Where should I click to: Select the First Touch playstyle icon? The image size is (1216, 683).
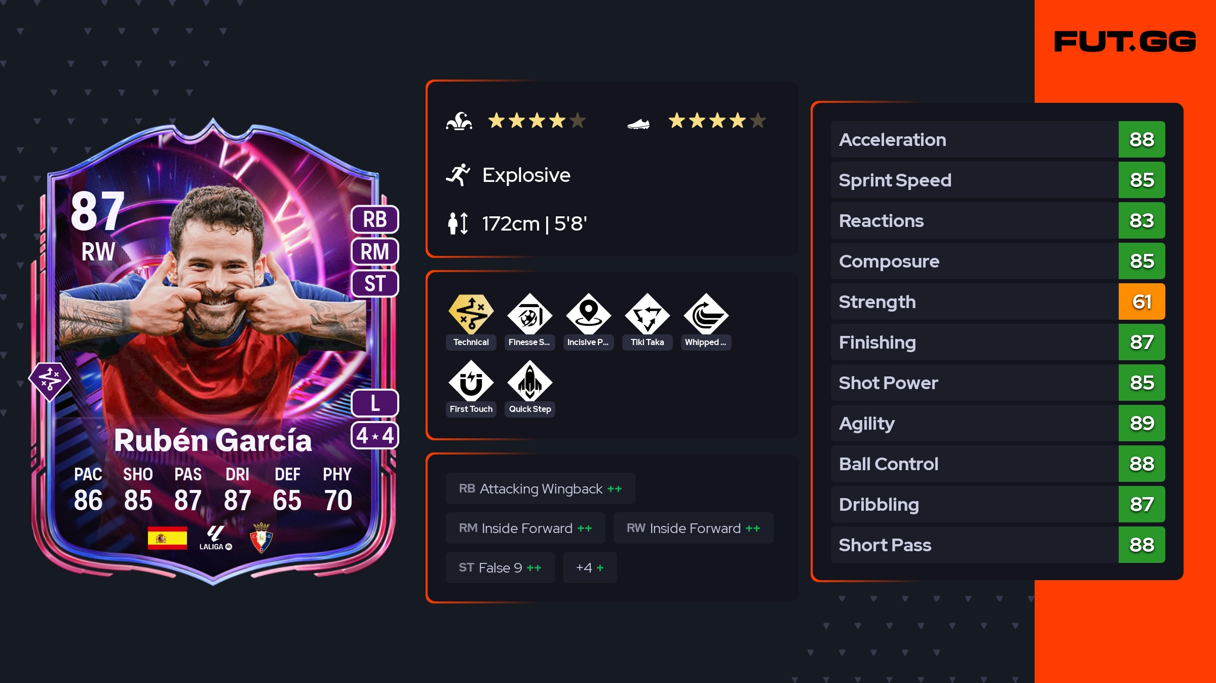click(471, 381)
